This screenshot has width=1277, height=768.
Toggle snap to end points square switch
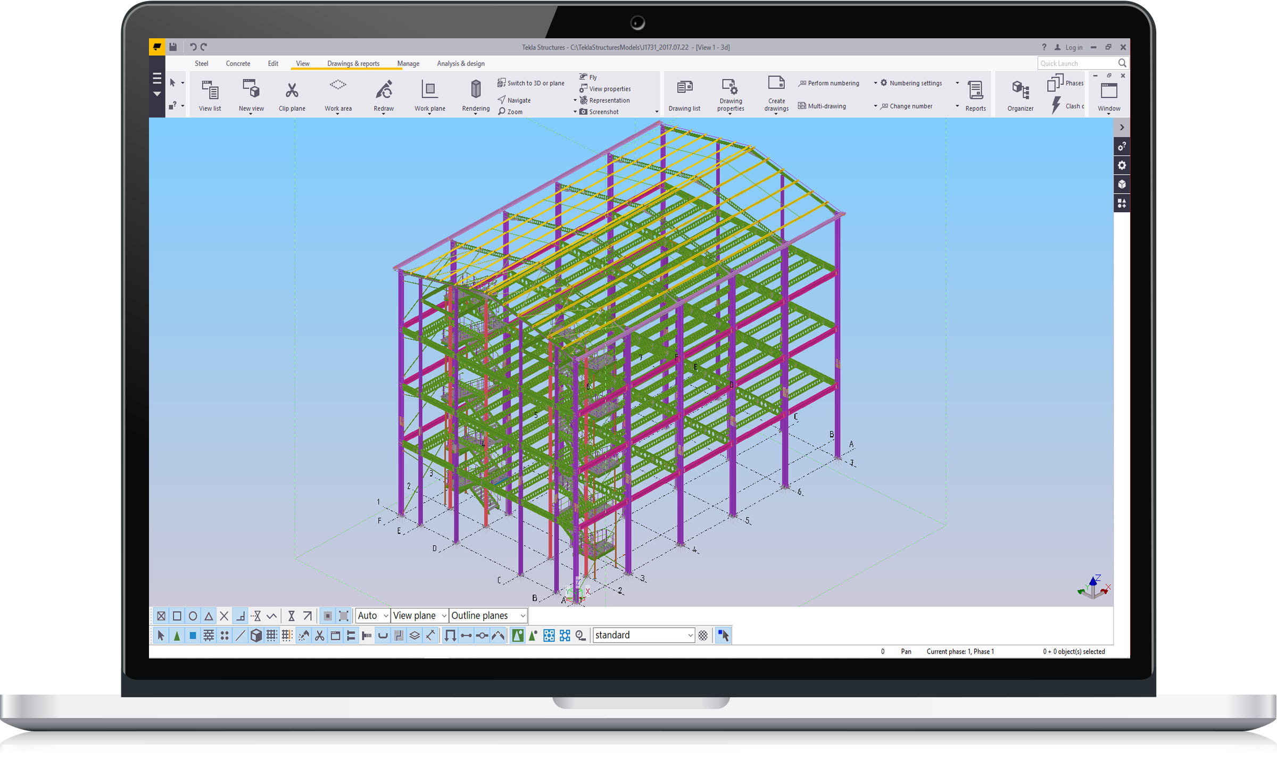tap(177, 616)
